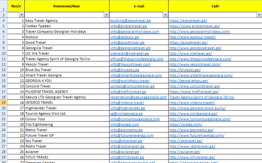Image resolution: width=262 pixels, height=163 pixels.
Task: Open http://www.futuretravelgp.com/ link
Action: pos(197,135)
